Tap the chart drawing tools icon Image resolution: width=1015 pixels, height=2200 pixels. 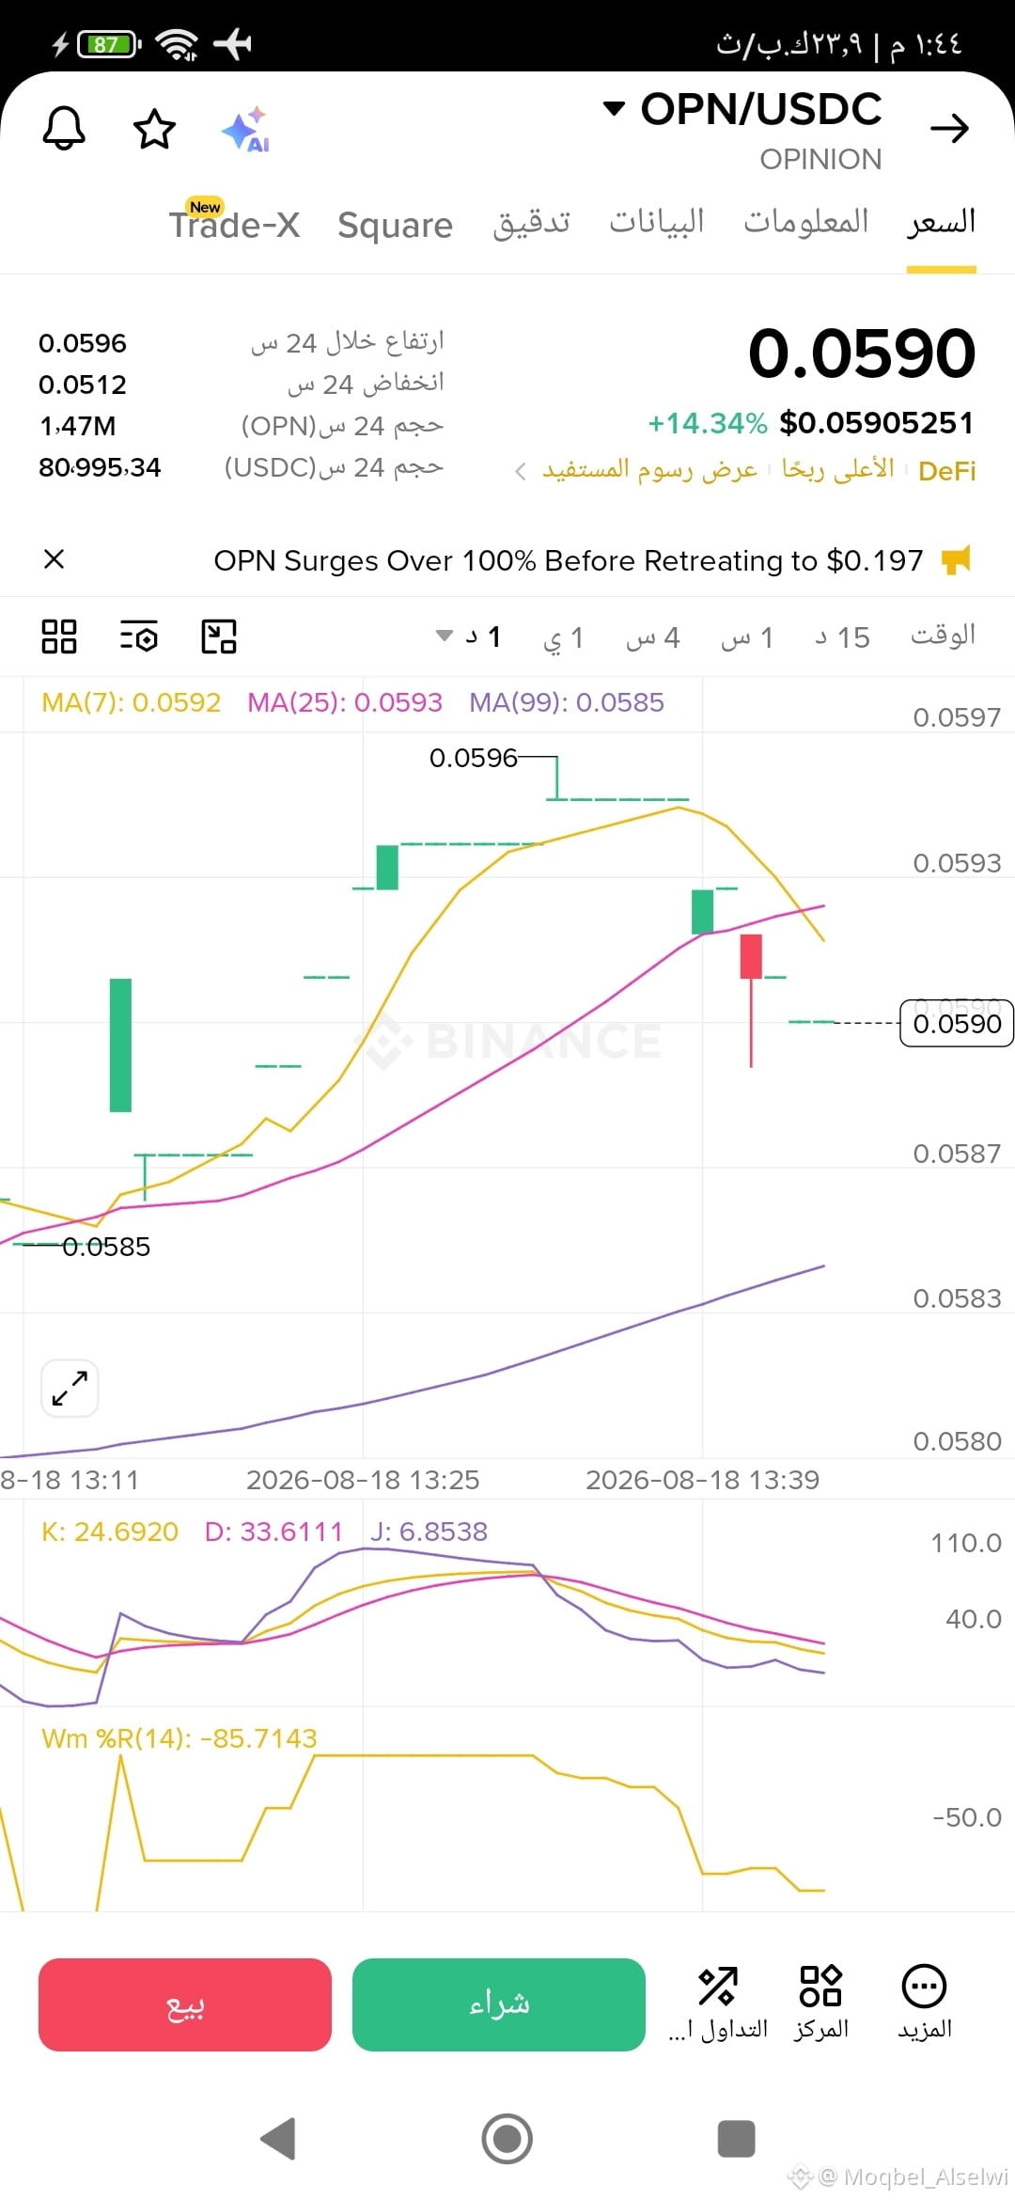tap(219, 636)
